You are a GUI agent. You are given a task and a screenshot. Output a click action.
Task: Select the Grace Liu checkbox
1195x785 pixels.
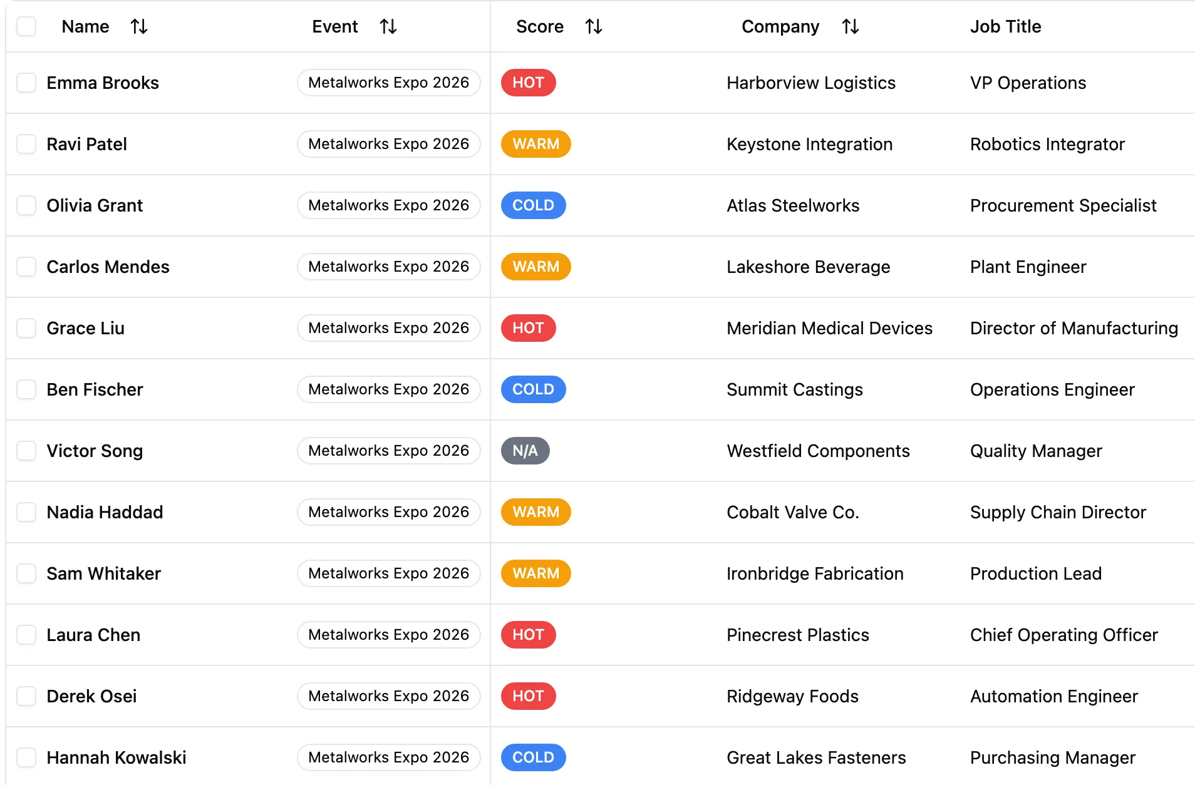point(26,328)
